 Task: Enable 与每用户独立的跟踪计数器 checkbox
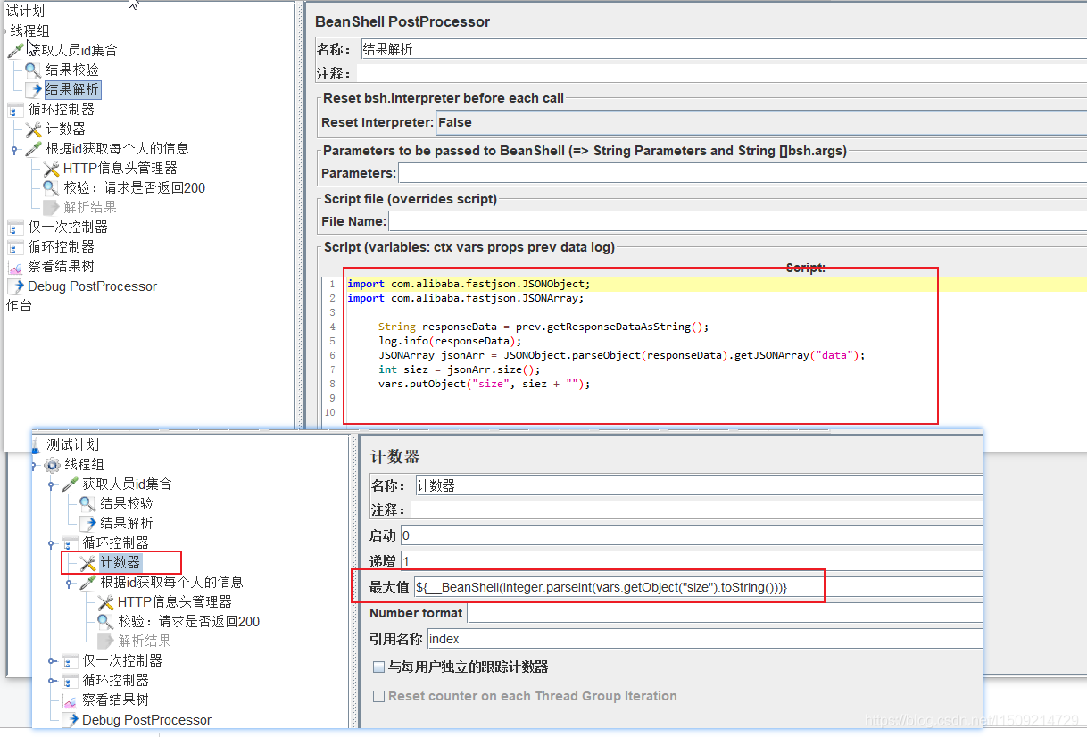pos(378,667)
